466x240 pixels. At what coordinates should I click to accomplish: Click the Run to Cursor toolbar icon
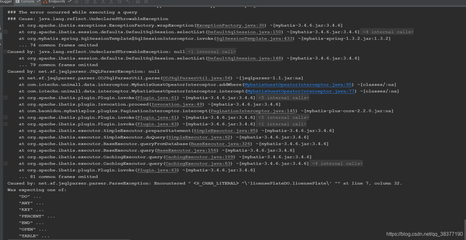pos(128,2)
